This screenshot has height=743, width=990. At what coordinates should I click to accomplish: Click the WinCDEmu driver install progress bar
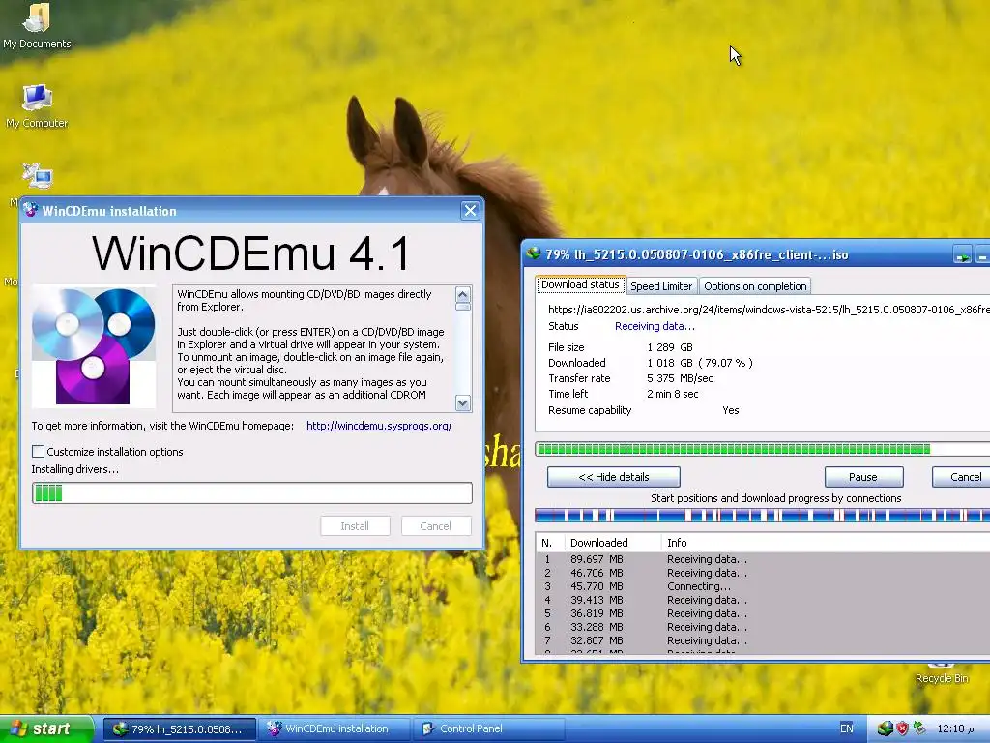point(252,492)
